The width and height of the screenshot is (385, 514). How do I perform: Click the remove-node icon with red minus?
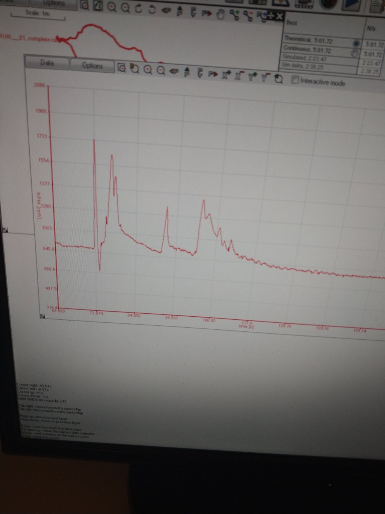tap(248, 16)
